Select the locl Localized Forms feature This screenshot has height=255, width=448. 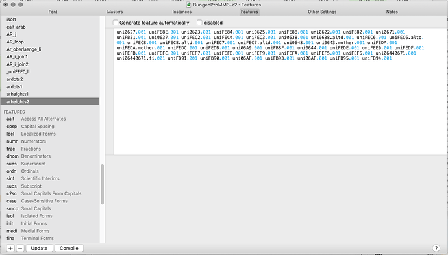50,134
